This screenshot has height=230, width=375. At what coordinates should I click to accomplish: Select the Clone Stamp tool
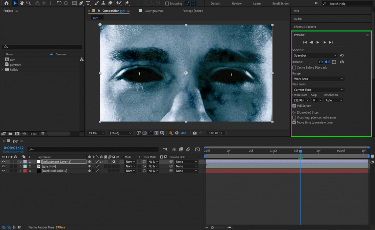[104, 3]
